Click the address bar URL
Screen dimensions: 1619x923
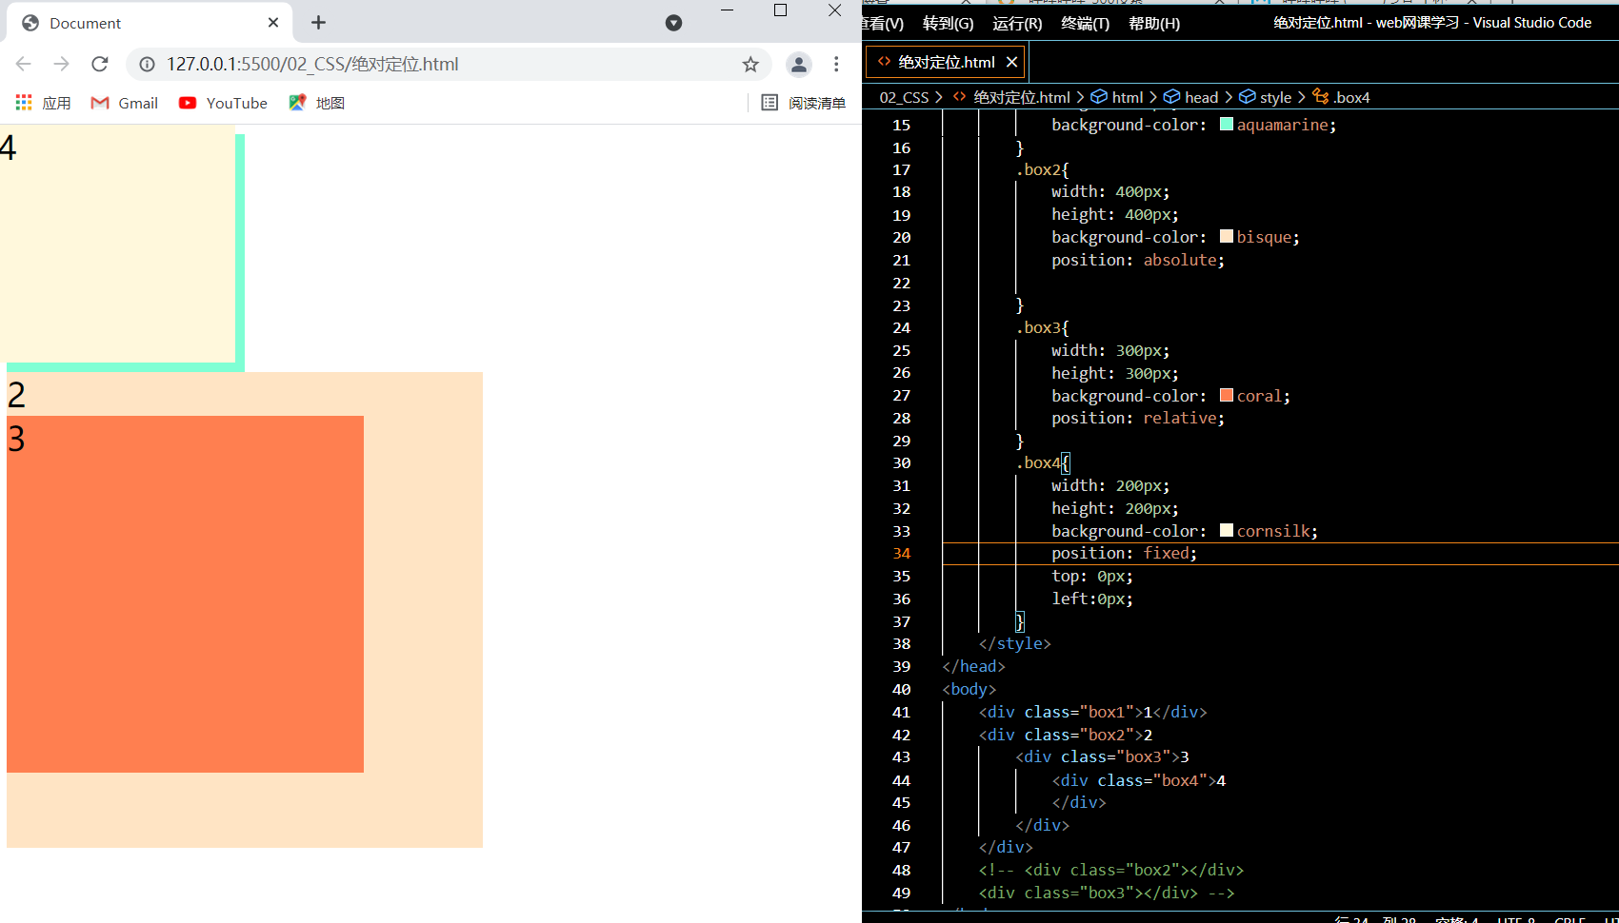pos(312,64)
